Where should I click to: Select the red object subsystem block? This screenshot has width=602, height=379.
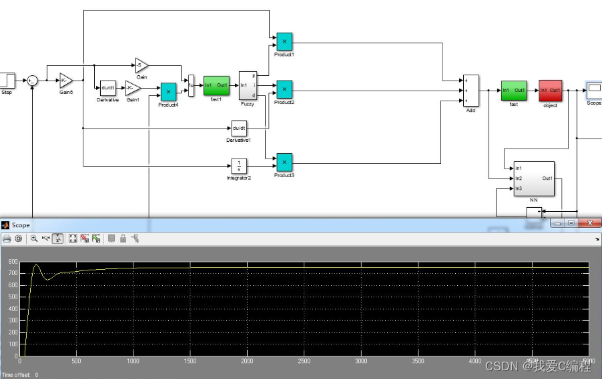550,91
